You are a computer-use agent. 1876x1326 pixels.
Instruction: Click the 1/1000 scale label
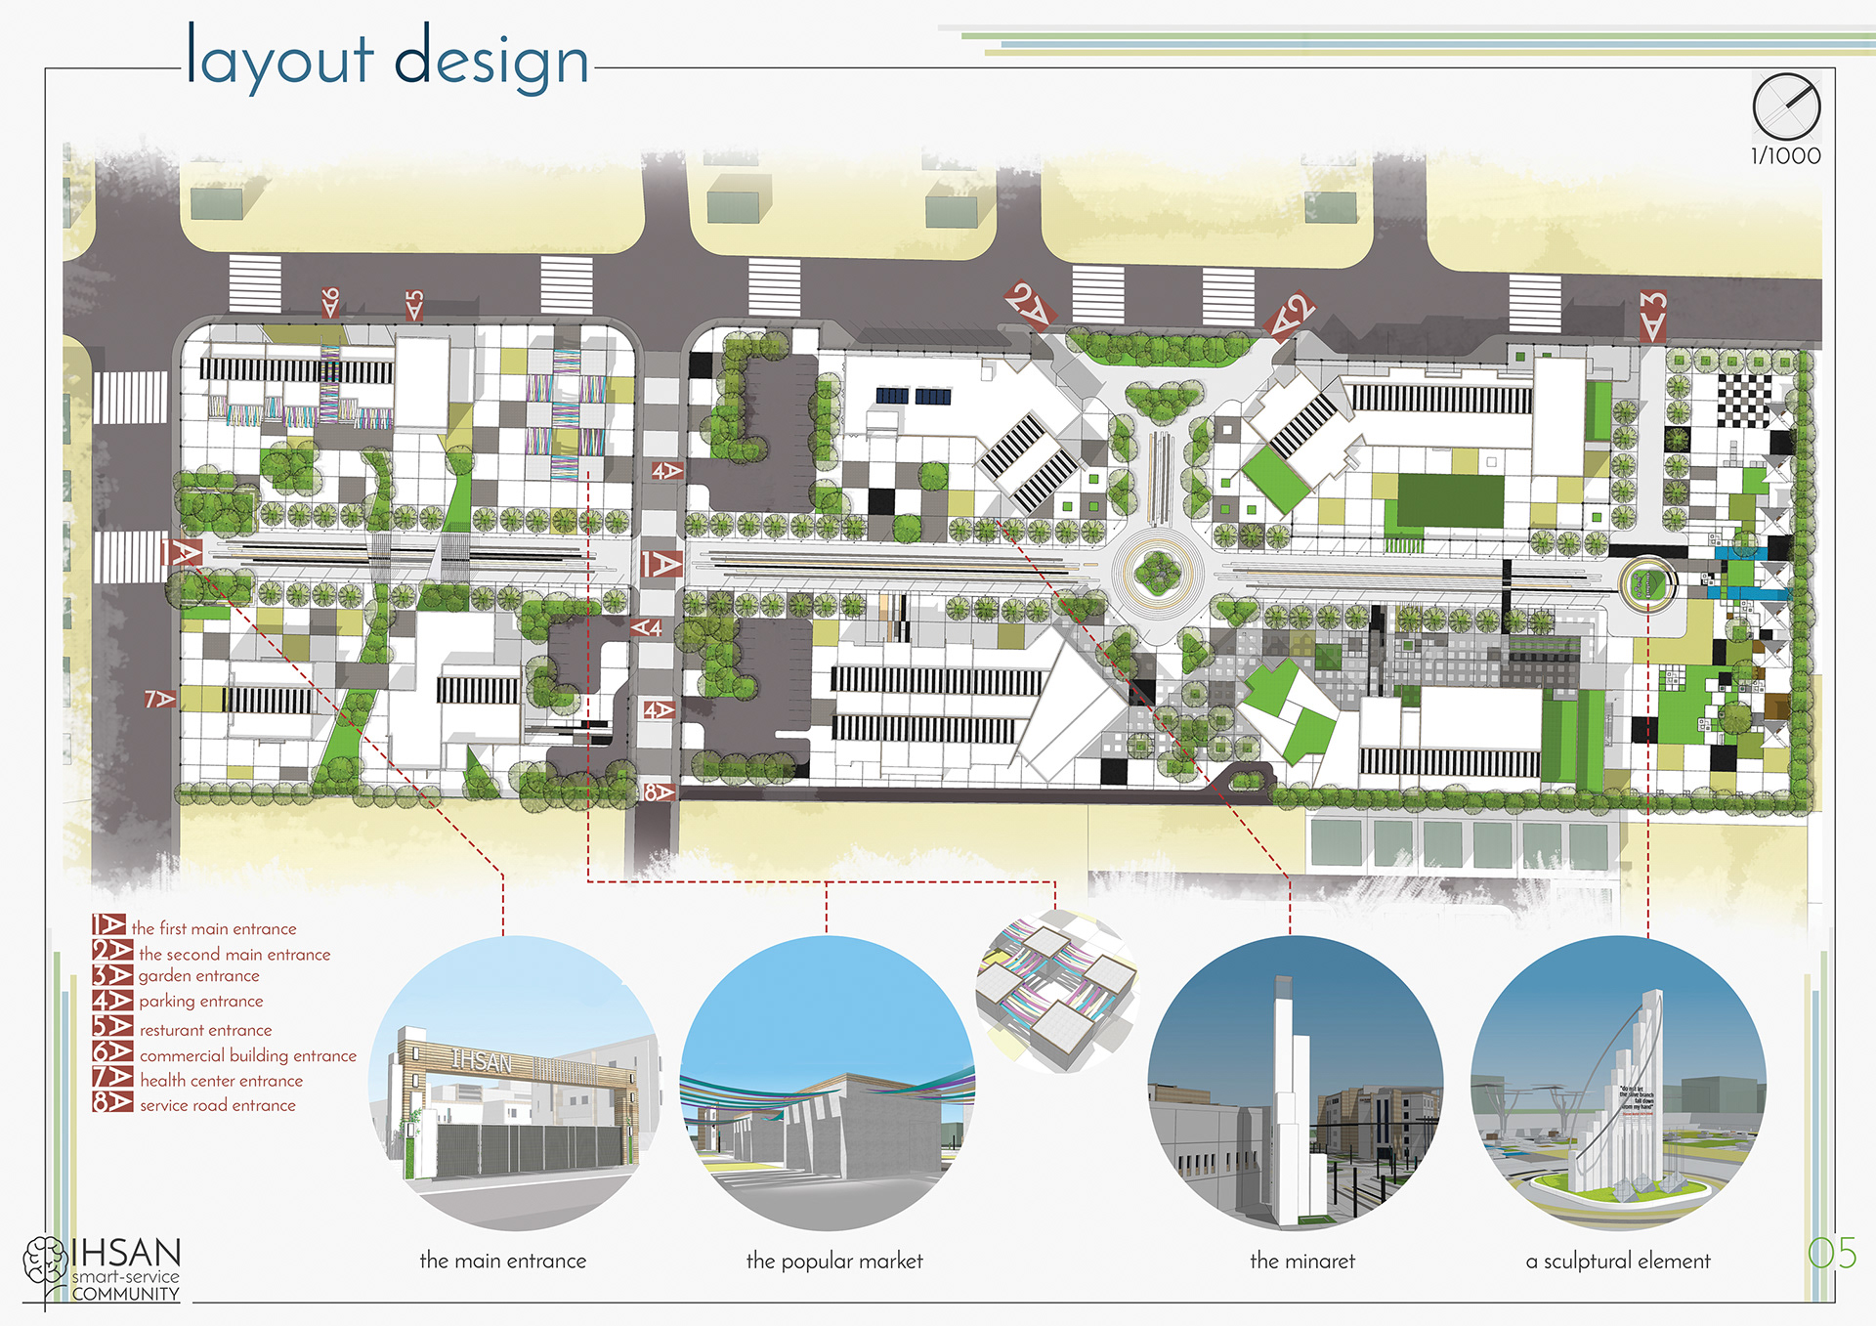tap(1785, 156)
